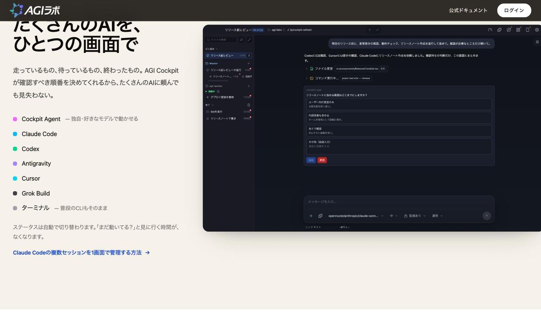
Task: Click the purple Antigravity dot
Action: (x=15, y=163)
